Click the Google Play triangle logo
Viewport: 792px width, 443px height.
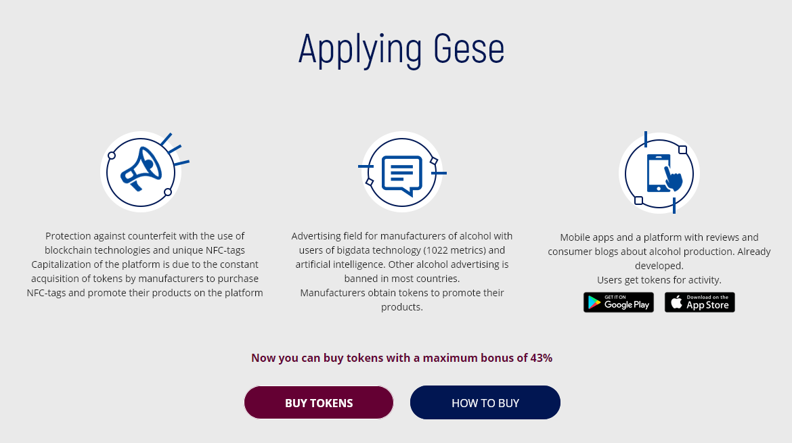tap(594, 302)
